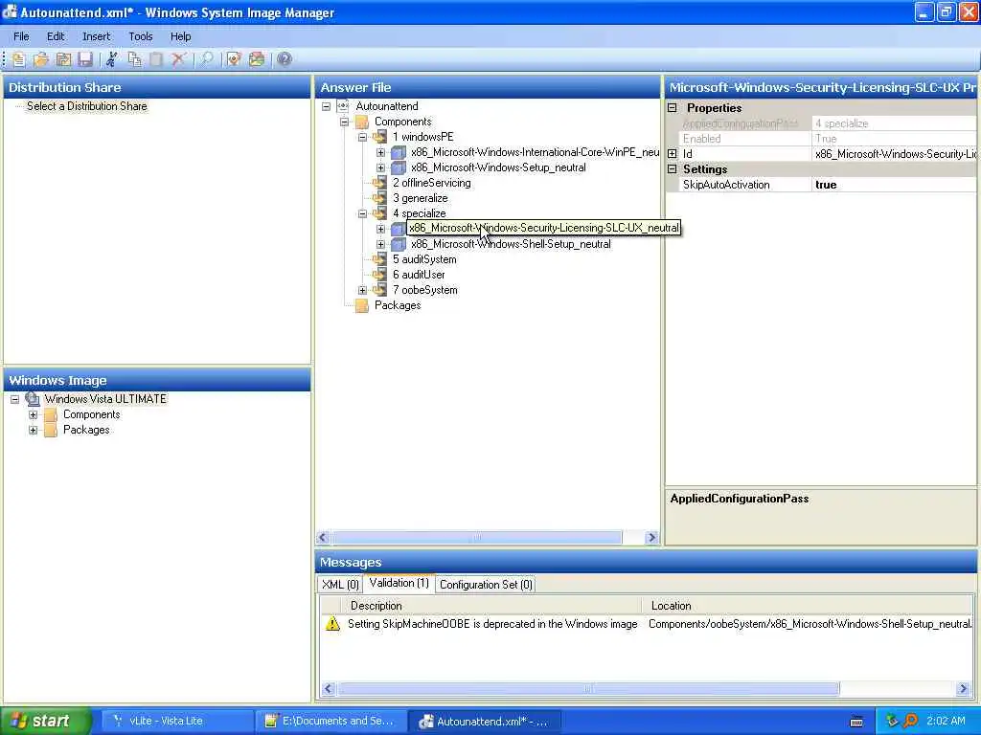Click the Delete red X toolbar icon
981x735 pixels.
coord(179,59)
